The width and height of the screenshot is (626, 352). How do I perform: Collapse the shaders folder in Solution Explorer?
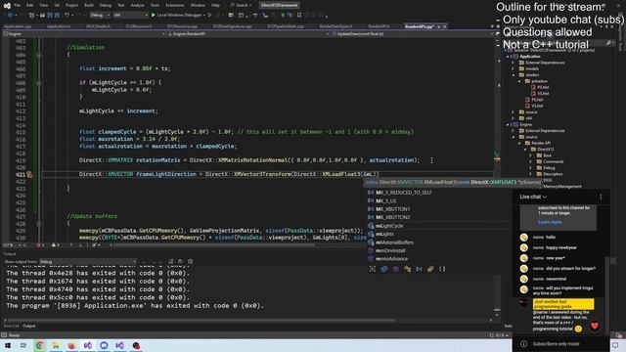point(514,75)
